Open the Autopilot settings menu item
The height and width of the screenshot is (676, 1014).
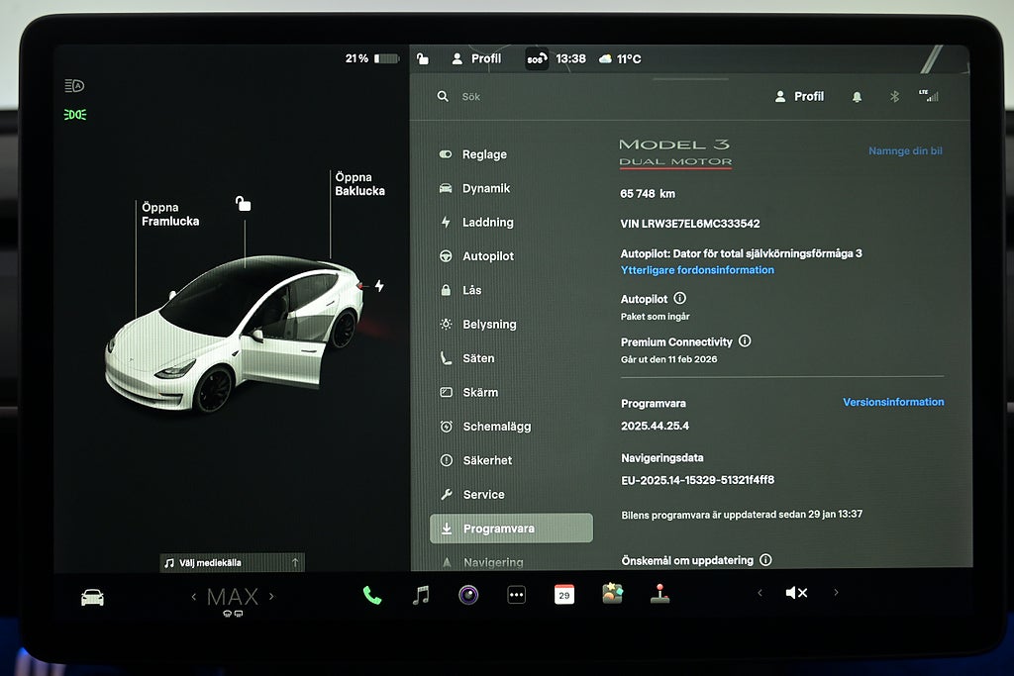(487, 256)
